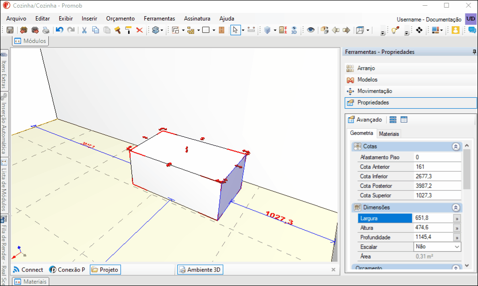Collapse the Dimensões section
Screen dimensions: 478x286
pyautogui.click(x=456, y=207)
